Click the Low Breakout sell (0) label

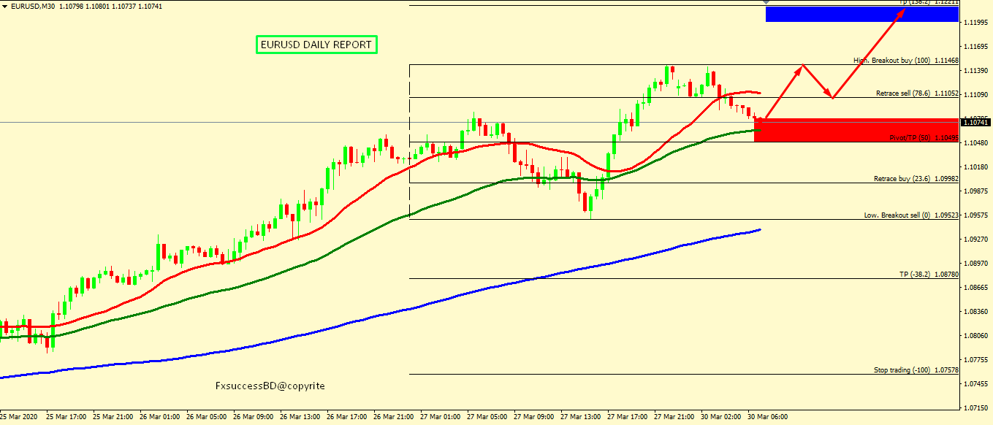point(907,215)
